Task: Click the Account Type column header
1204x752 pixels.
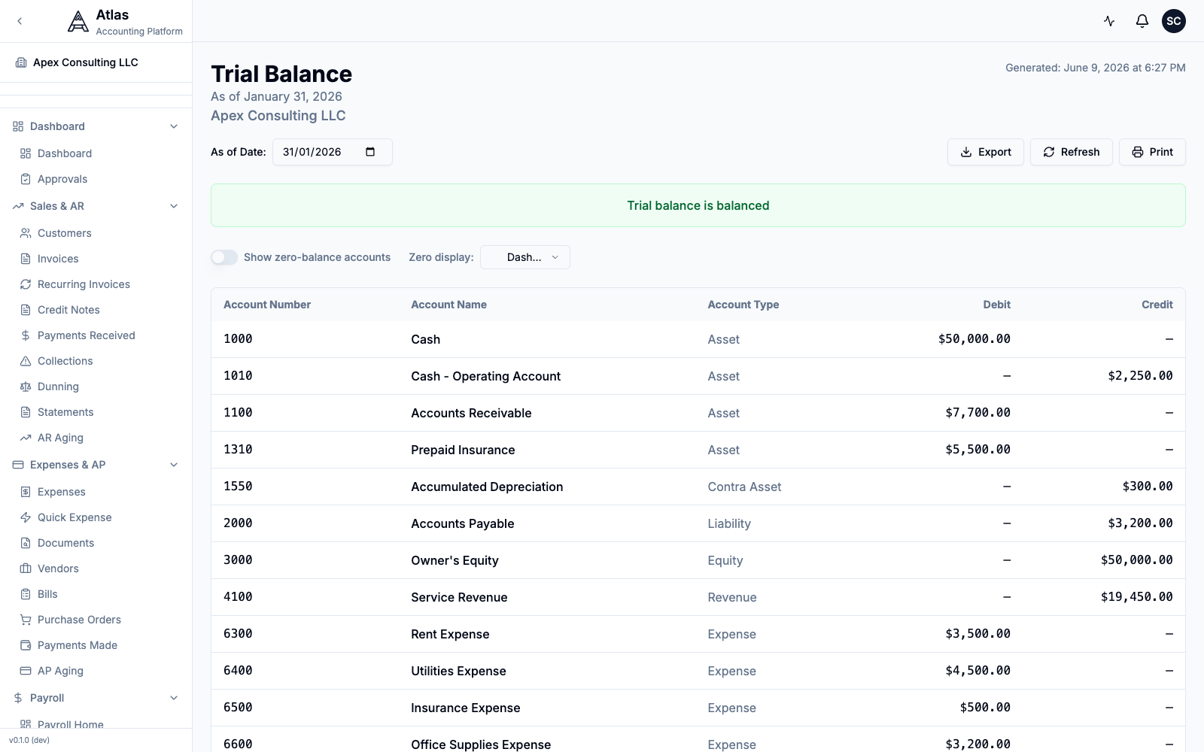Action: 743,305
